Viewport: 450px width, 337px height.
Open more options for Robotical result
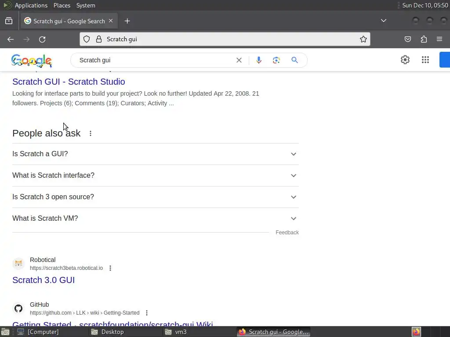pyautogui.click(x=110, y=268)
